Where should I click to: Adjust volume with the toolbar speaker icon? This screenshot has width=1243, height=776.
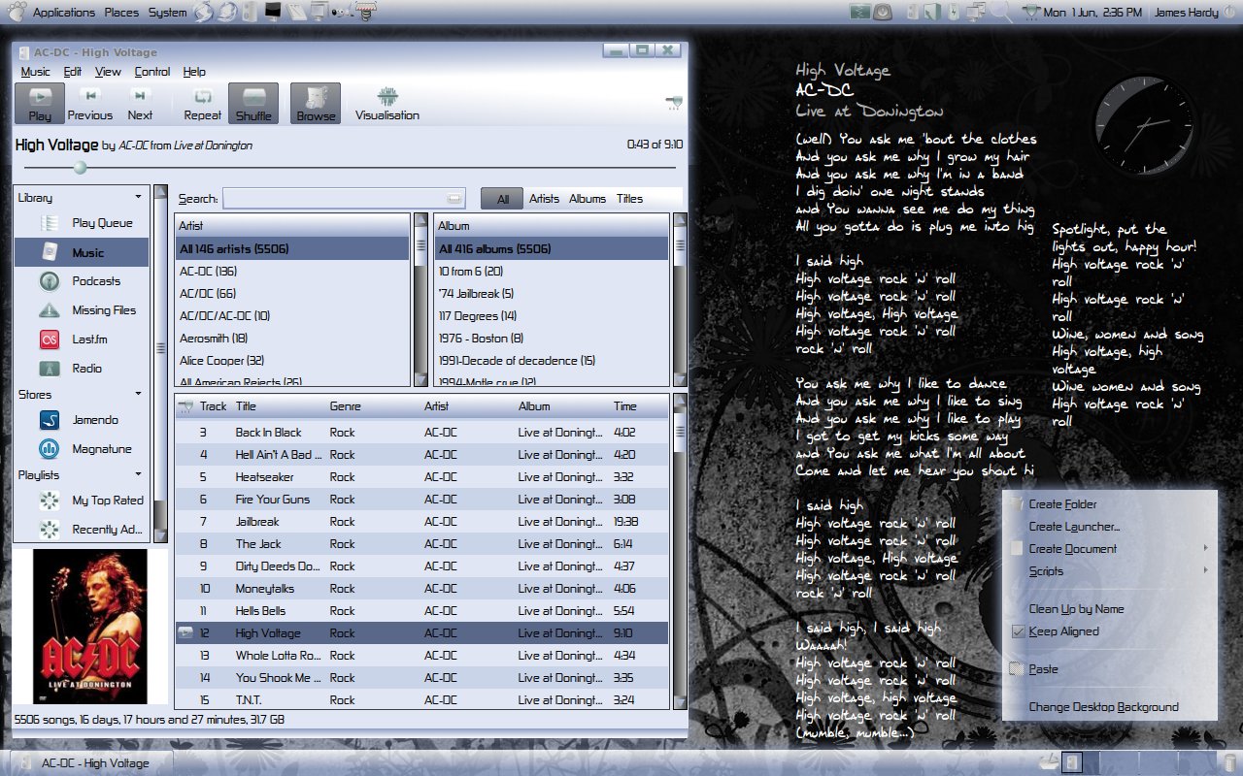coord(673,101)
